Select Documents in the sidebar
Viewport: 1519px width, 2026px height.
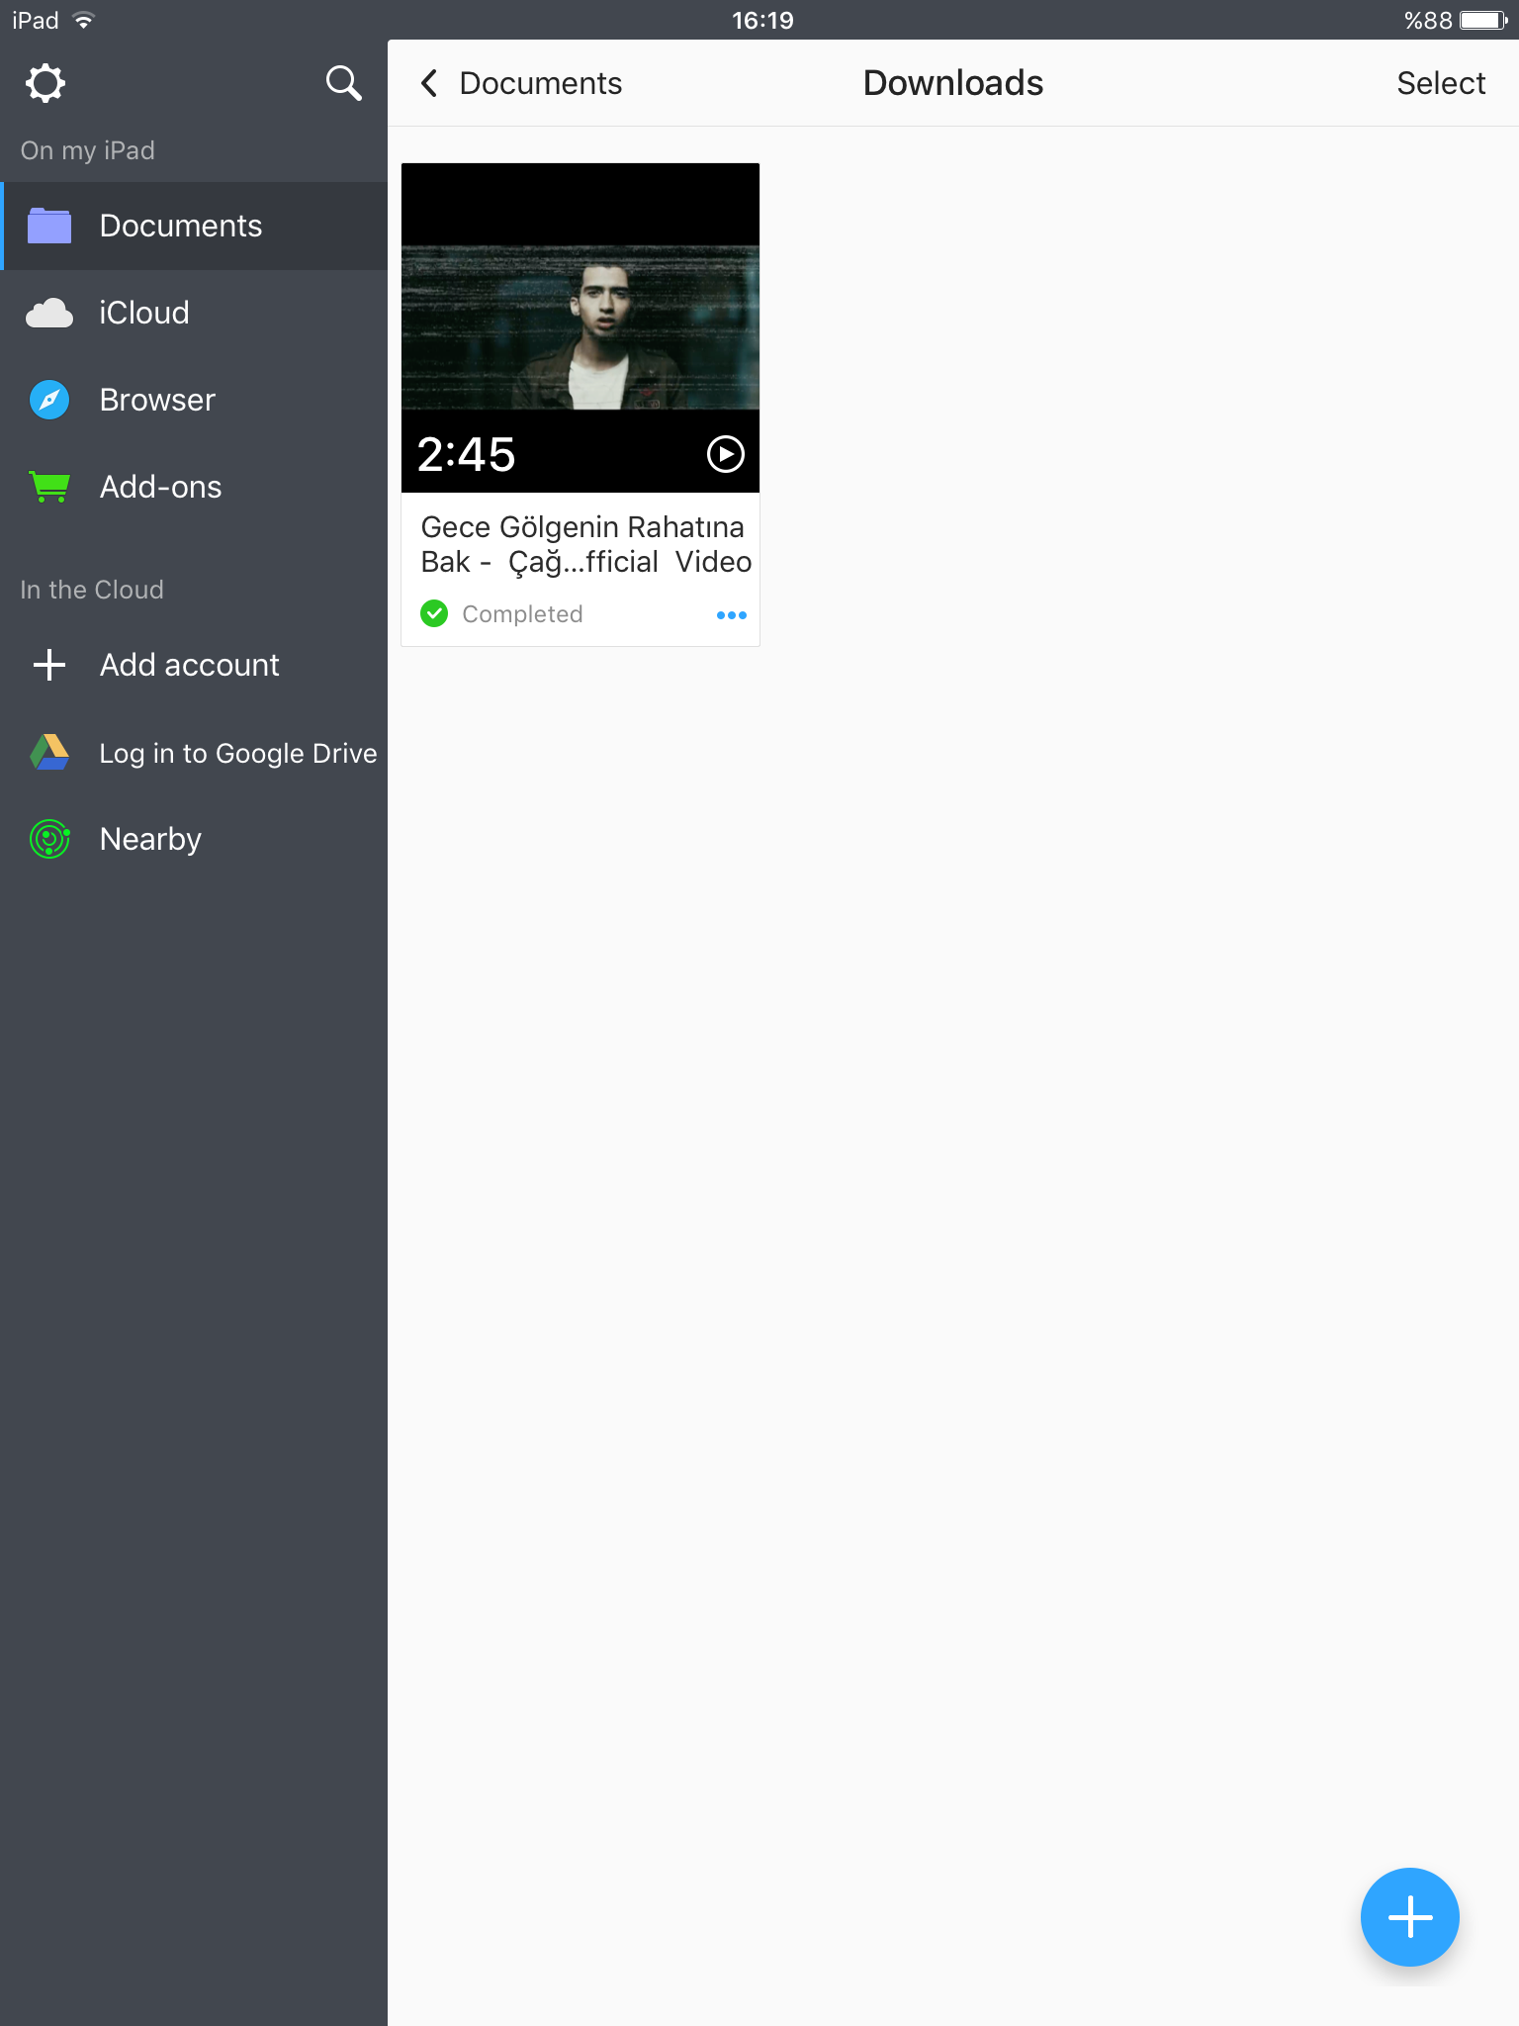pos(194,226)
